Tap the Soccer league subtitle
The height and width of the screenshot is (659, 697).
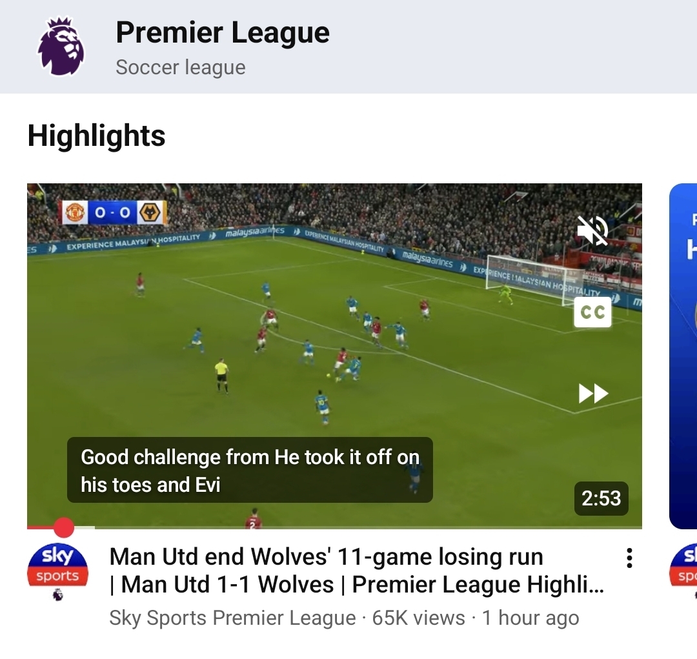click(x=181, y=68)
